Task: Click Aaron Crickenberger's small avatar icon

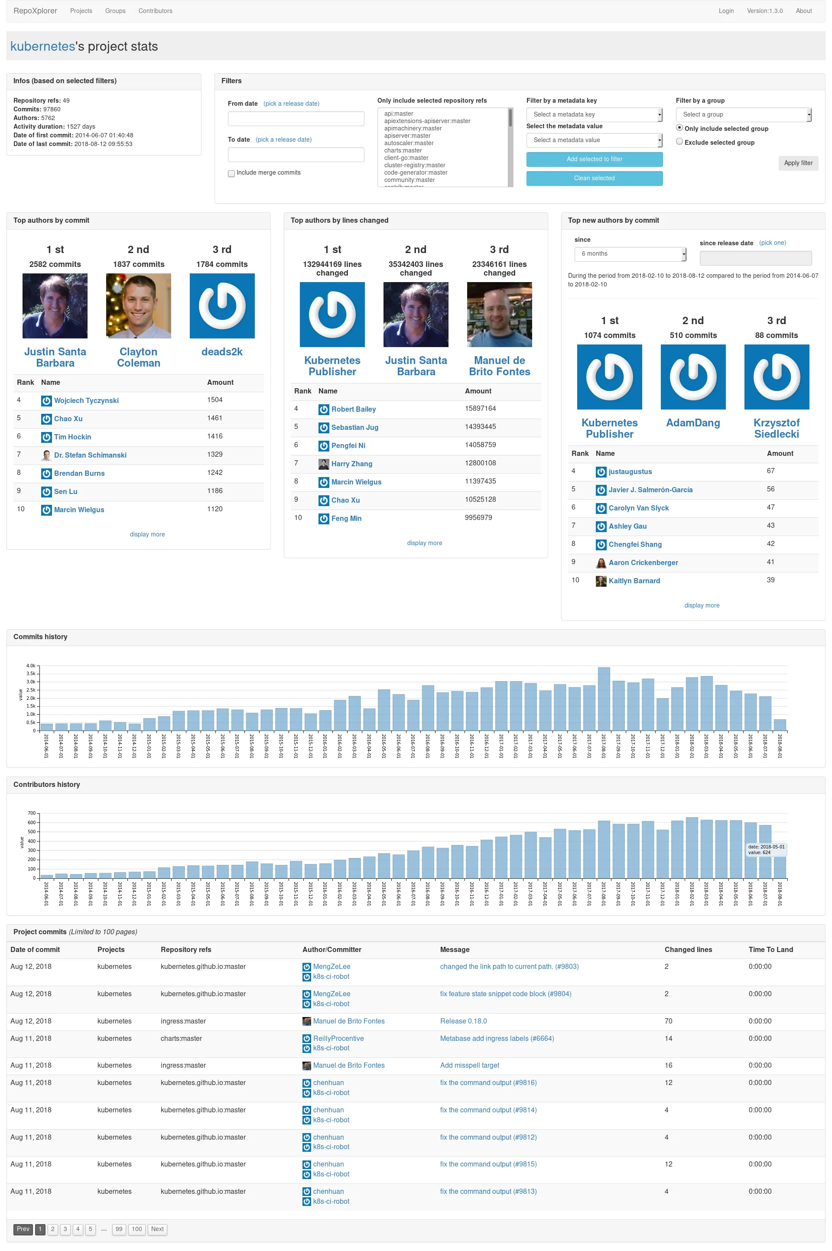Action: point(601,562)
